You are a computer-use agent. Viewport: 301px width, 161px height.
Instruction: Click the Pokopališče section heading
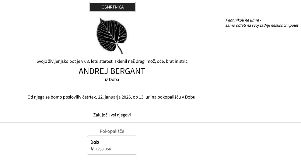click(x=112, y=131)
